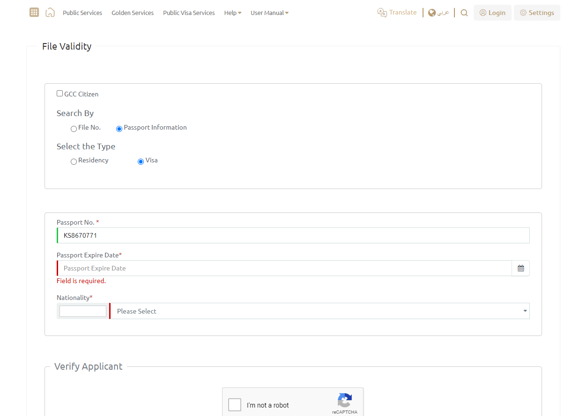Screen dimensions: 587x416
Task: Open the User Manual dropdown
Action: pyautogui.click(x=269, y=13)
